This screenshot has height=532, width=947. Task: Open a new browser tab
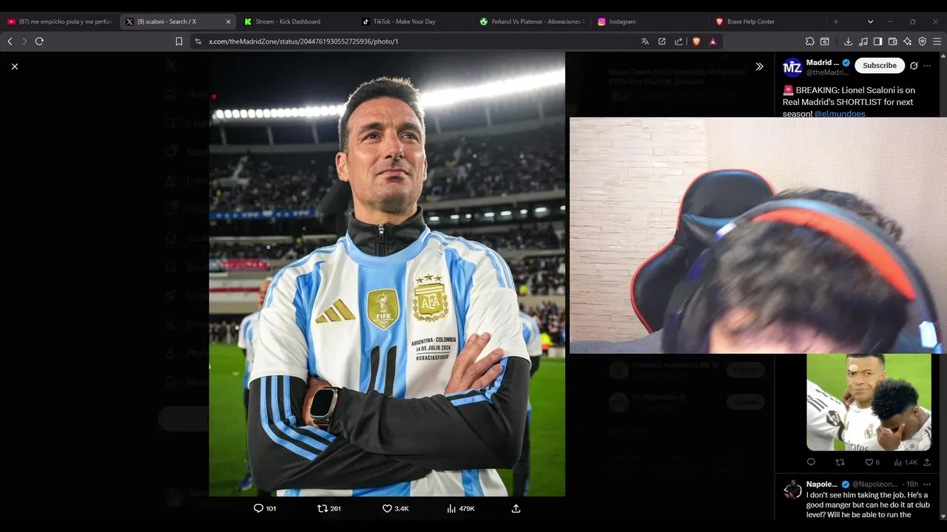(x=836, y=21)
